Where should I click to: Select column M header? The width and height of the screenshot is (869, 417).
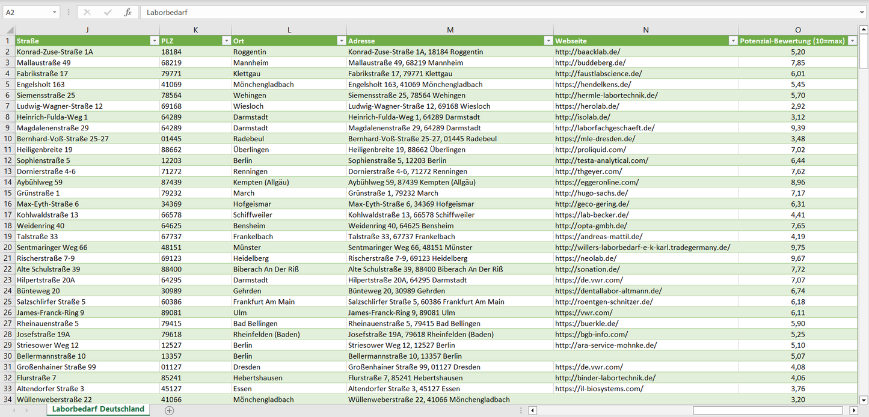[x=450, y=30]
